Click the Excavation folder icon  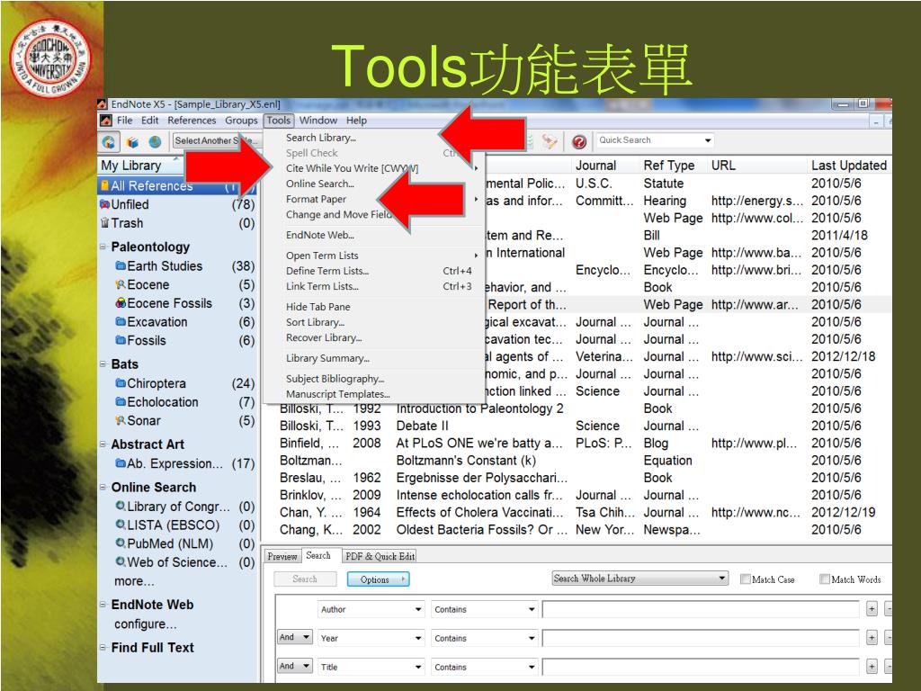pyautogui.click(x=121, y=321)
